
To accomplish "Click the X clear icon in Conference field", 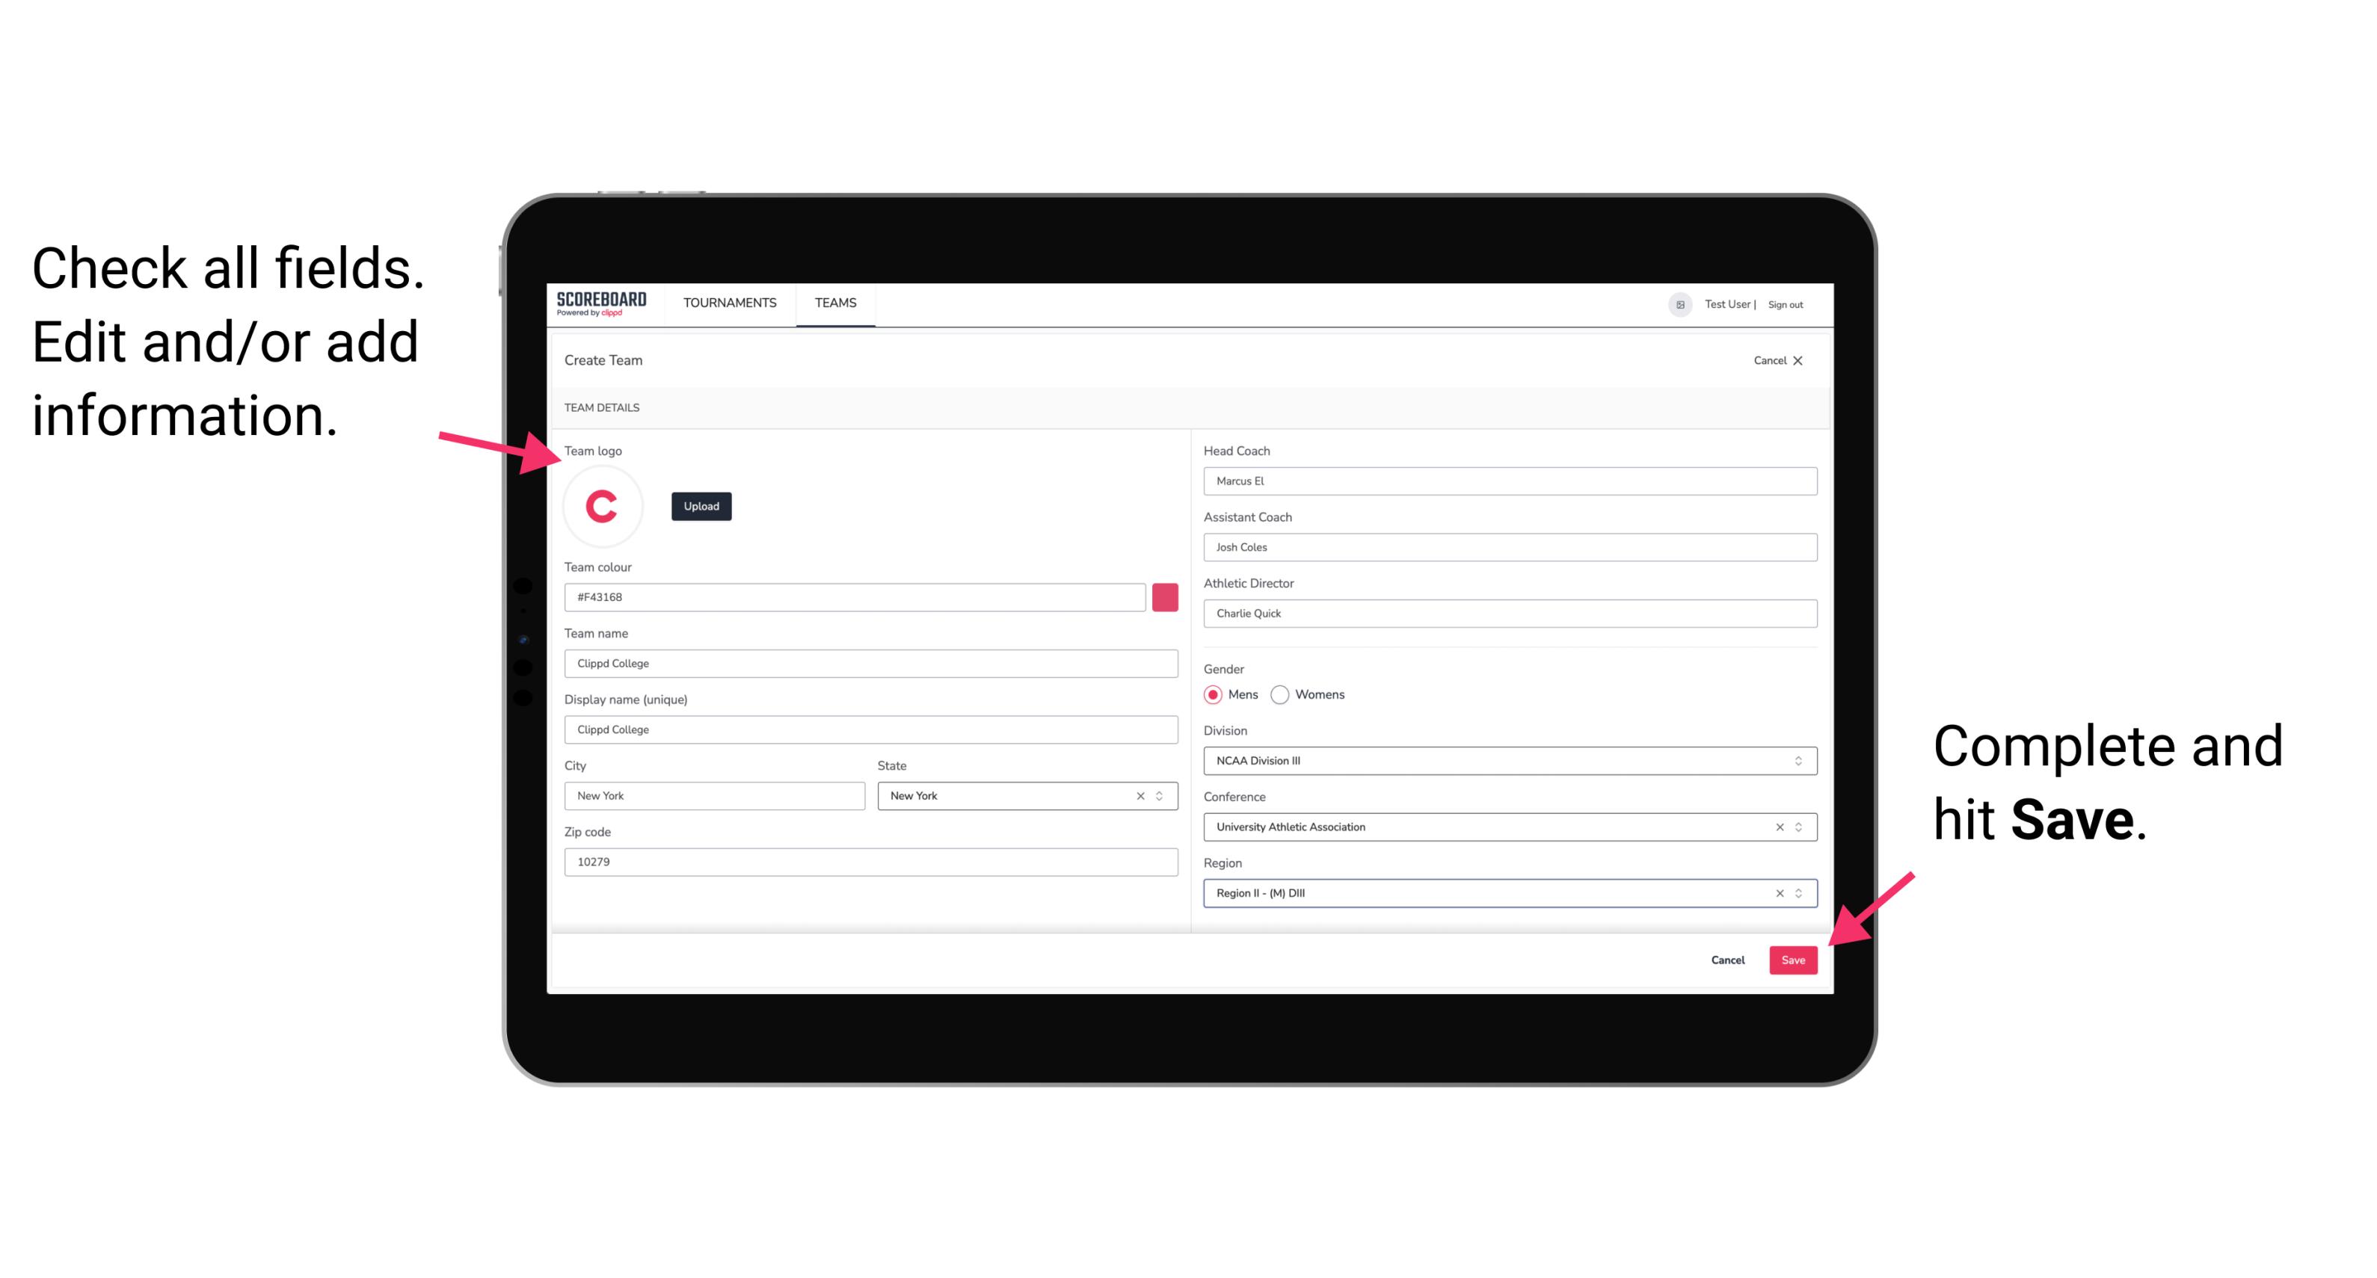I will (x=1776, y=827).
